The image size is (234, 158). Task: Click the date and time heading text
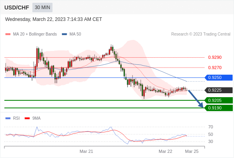coord(54,19)
